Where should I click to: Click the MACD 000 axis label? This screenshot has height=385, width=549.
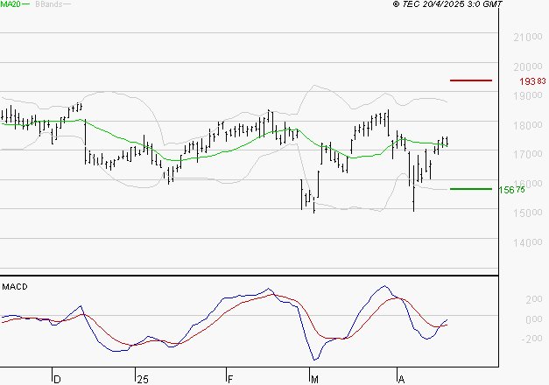tap(534, 319)
